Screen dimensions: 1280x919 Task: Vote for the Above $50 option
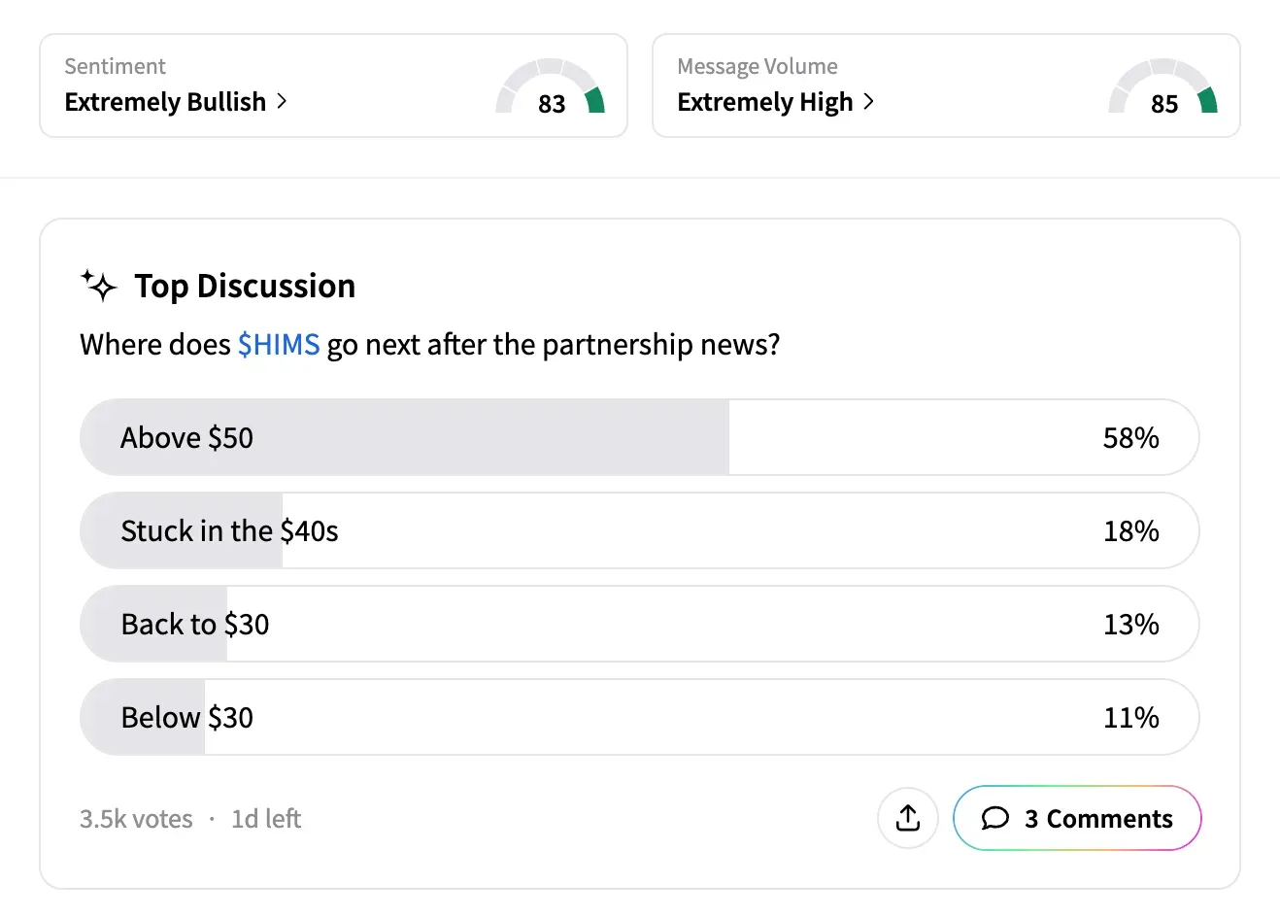point(639,437)
